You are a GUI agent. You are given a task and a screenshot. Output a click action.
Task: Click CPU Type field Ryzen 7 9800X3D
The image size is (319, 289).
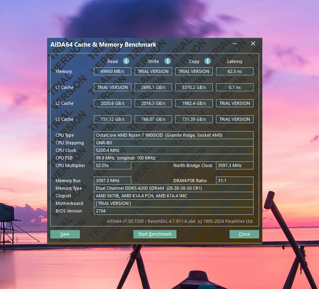174,135
